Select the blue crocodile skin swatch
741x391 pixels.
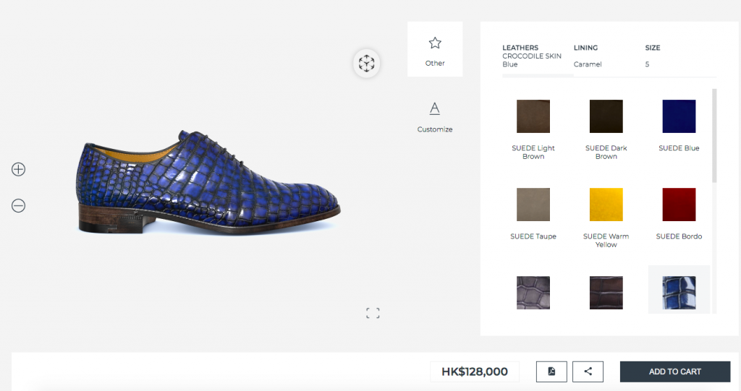679,292
